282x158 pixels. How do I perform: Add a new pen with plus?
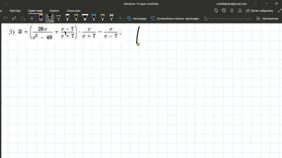[x=120, y=18]
